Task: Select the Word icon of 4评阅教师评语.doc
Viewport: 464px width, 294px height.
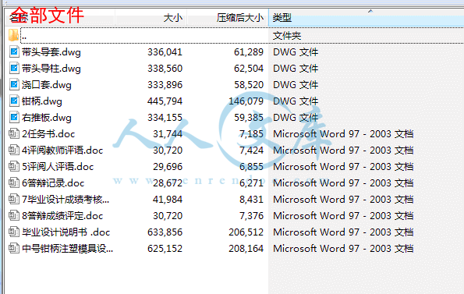Action: [13, 150]
